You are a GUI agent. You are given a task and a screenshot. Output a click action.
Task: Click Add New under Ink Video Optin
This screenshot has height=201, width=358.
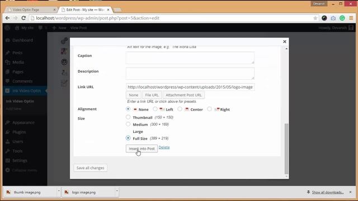pyautogui.click(x=13, y=109)
